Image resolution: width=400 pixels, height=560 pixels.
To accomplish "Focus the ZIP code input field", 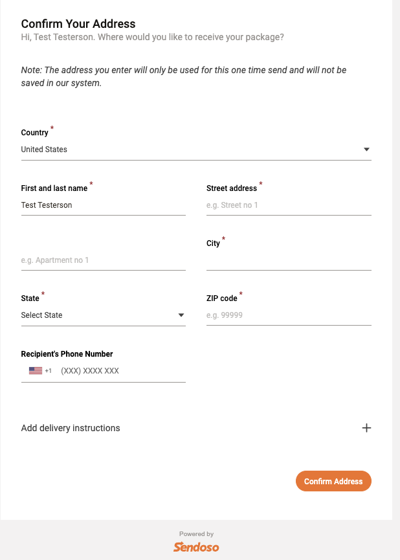I will 289,315.
